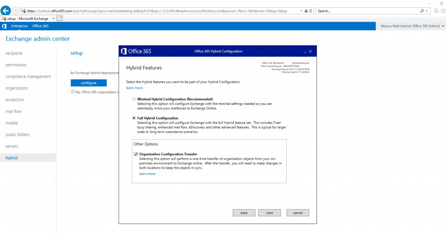Open the address bar autocomplete dropdown

(x=301, y=10)
